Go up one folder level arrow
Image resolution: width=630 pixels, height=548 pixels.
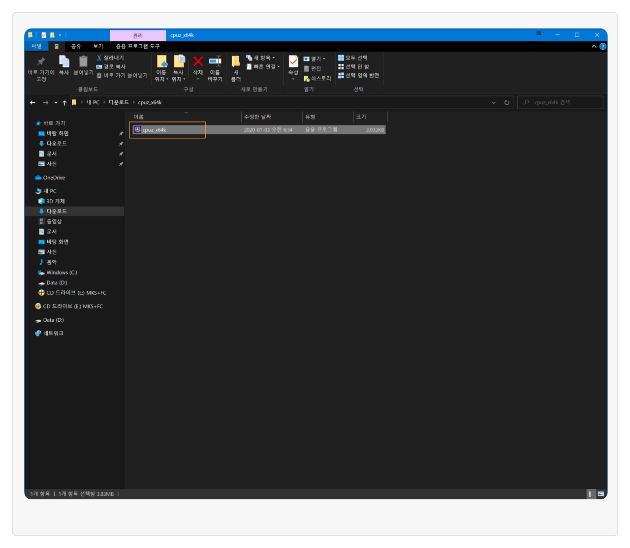64,102
